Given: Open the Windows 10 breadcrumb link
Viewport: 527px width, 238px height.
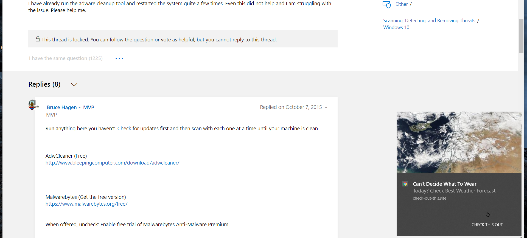Looking at the screenshot, I should pyautogui.click(x=396, y=27).
